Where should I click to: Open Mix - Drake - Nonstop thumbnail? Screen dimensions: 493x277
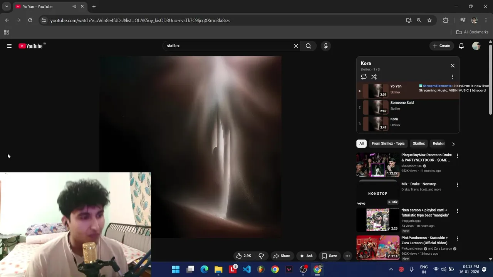coord(378,194)
